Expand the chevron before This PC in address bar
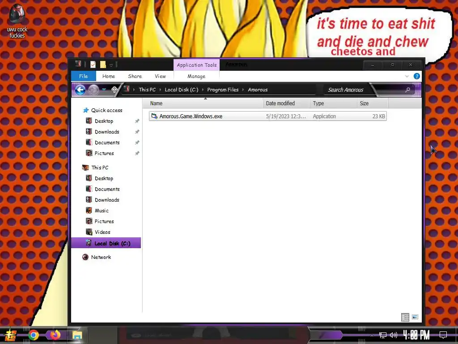Image resolution: width=458 pixels, height=344 pixels. point(134,90)
